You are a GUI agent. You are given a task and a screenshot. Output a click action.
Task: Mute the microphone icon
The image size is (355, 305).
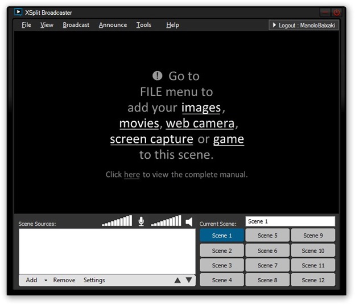tap(141, 221)
